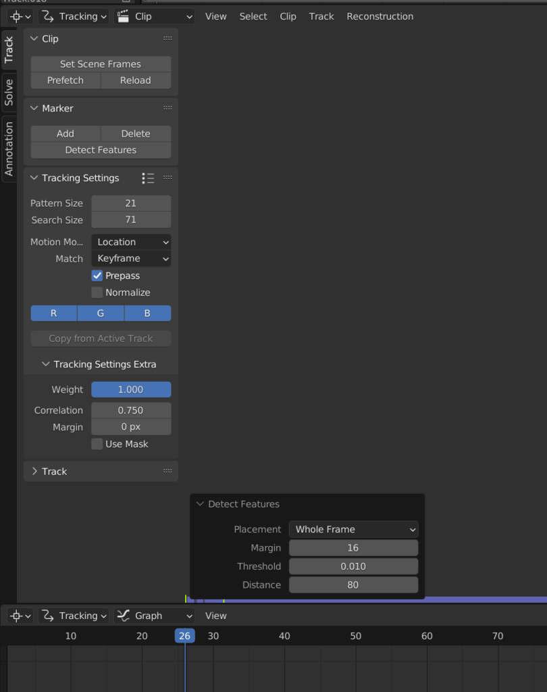Open the clip editor type selector icon

[x=20, y=16]
